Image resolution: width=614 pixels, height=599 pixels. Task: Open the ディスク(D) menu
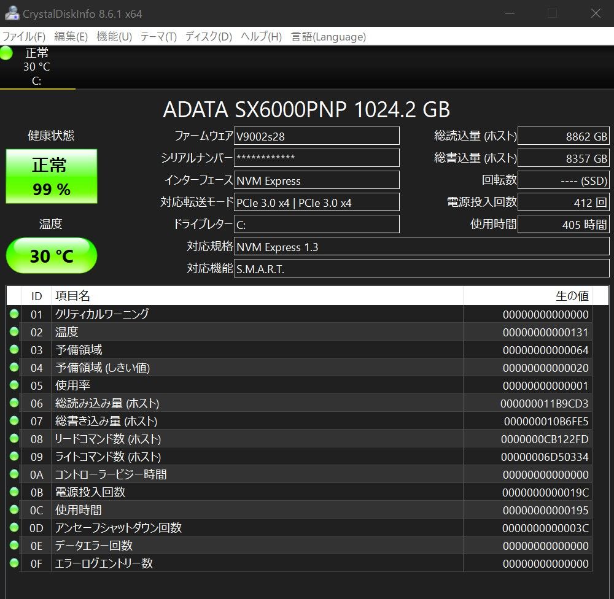(x=208, y=37)
